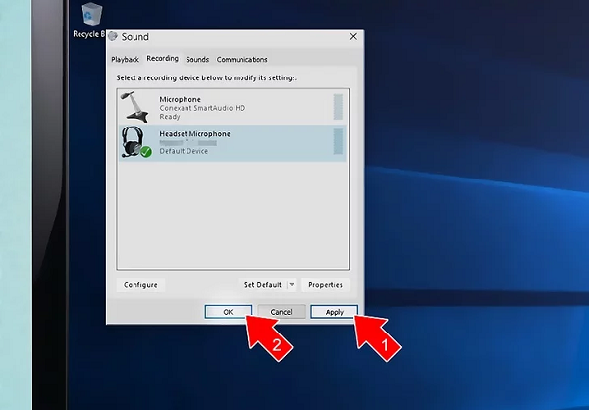Open Properties for the selected device

coord(325,285)
